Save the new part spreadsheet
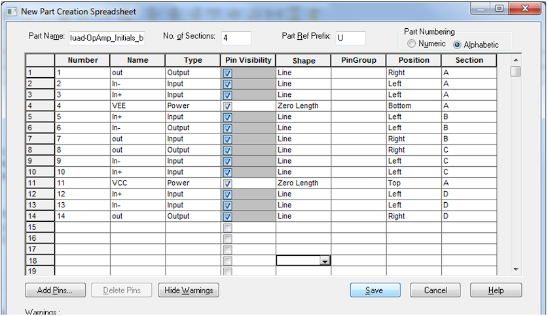Screen dimensions: 548x316 (x=375, y=290)
